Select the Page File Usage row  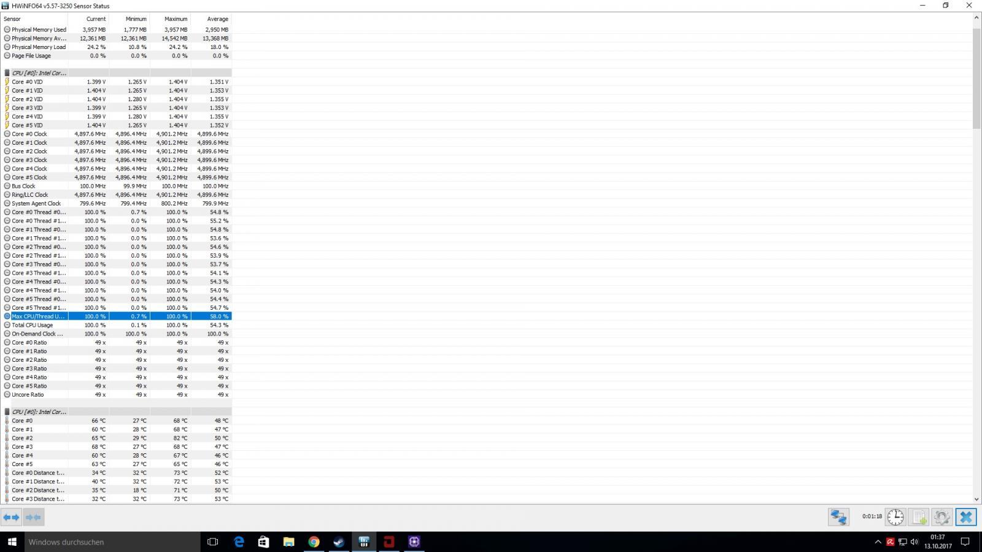coord(117,56)
